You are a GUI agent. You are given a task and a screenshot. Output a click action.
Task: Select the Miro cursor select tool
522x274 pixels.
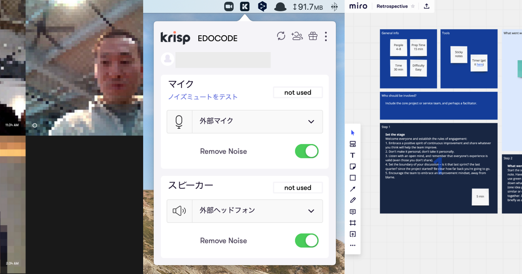353,133
